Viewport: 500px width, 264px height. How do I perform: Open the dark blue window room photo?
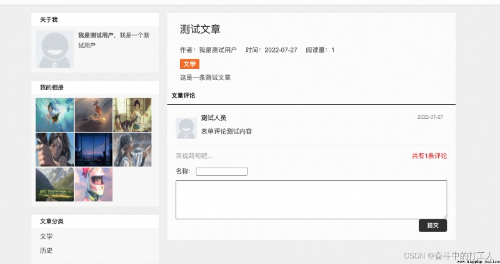93,150
